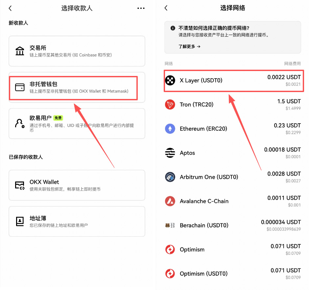The image size is (309, 290).
Task: Select the wallet card icon
Action: pyautogui.click(x=20, y=87)
